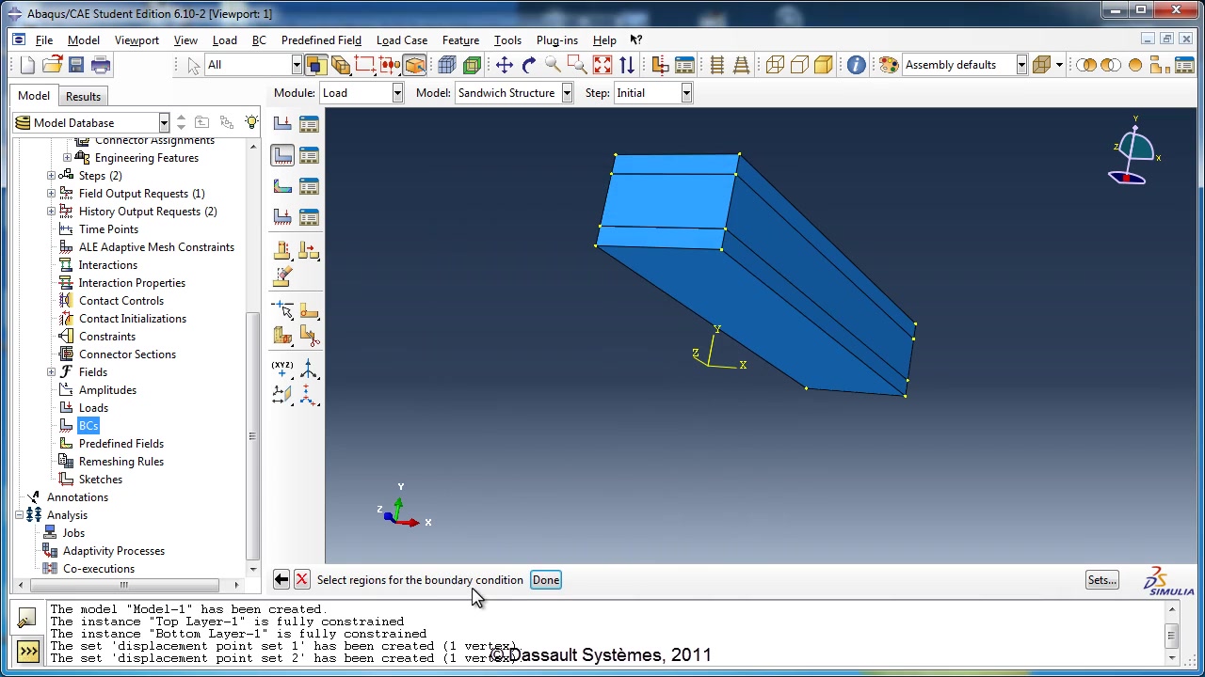Open the Predefined Field Manager
Screen dimensions: 1205x677
pos(309,186)
